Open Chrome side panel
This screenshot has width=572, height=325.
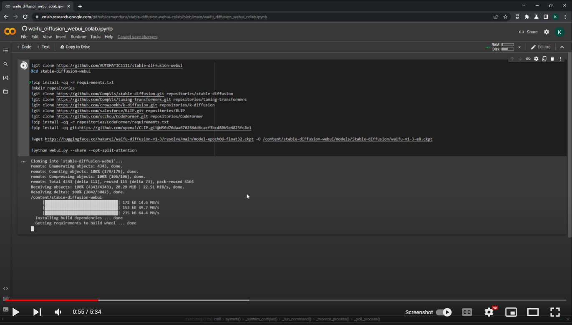[x=546, y=17]
